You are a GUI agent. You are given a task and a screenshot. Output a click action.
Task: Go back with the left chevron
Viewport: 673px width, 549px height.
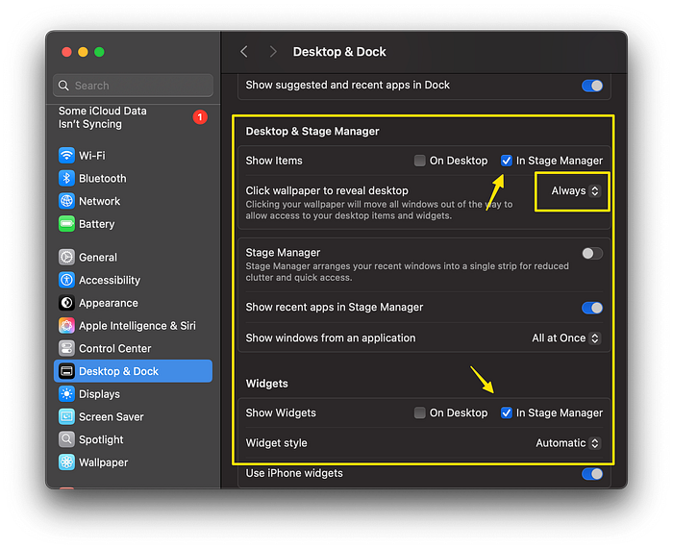(244, 52)
